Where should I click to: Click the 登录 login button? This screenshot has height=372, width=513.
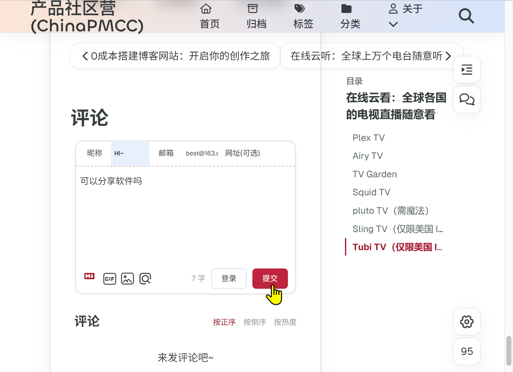[x=229, y=278]
